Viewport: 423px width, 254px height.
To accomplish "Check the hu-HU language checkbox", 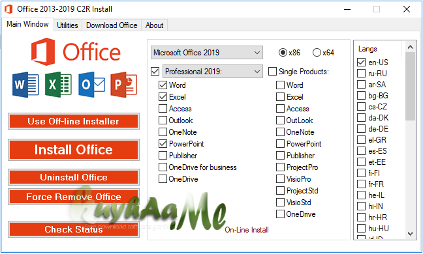I will coord(361,228).
